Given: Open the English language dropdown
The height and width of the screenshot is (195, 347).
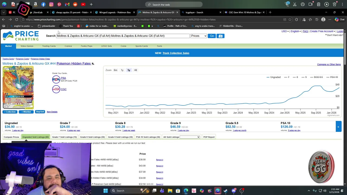Looking at the screenshot, I should tap(295, 31).
